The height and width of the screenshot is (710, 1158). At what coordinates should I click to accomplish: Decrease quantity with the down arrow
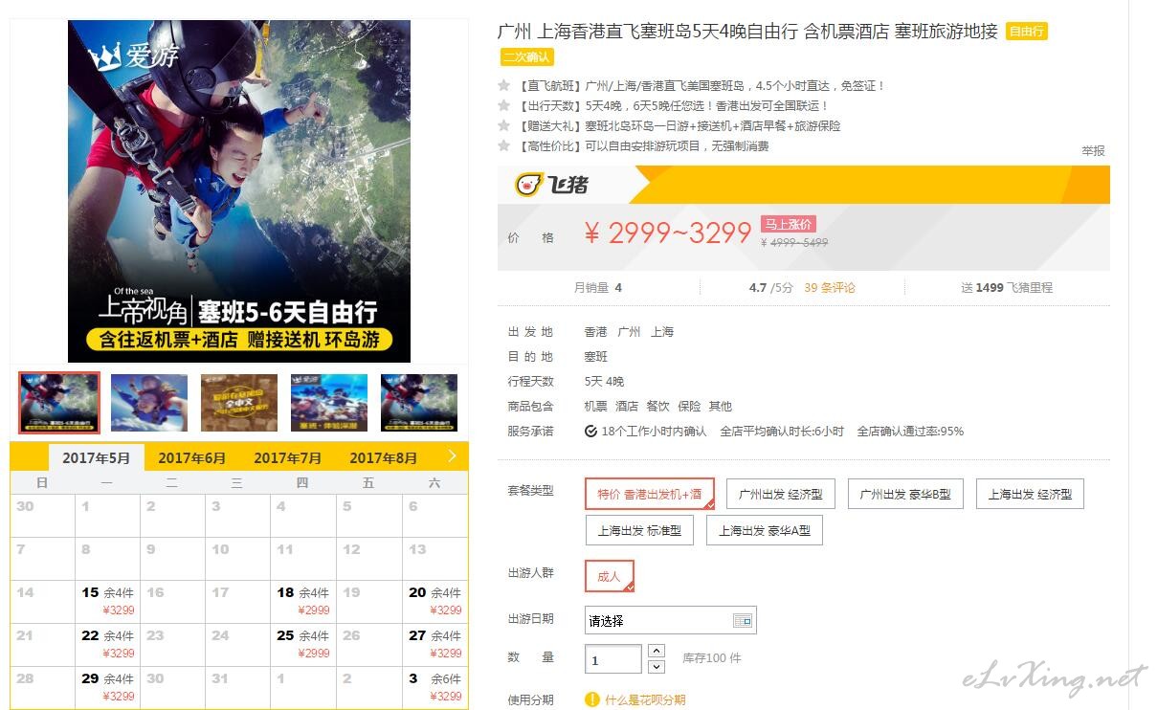pos(657,666)
